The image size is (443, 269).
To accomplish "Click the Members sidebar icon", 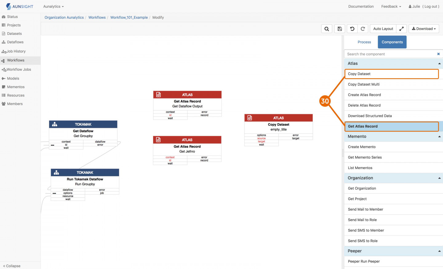I will pyautogui.click(x=4, y=104).
